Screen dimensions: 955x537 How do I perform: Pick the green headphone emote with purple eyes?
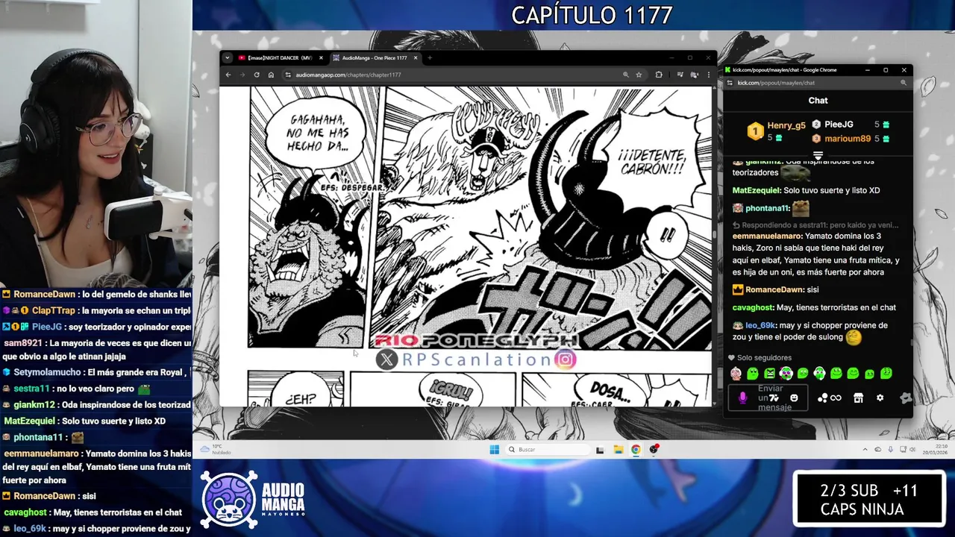tap(786, 374)
